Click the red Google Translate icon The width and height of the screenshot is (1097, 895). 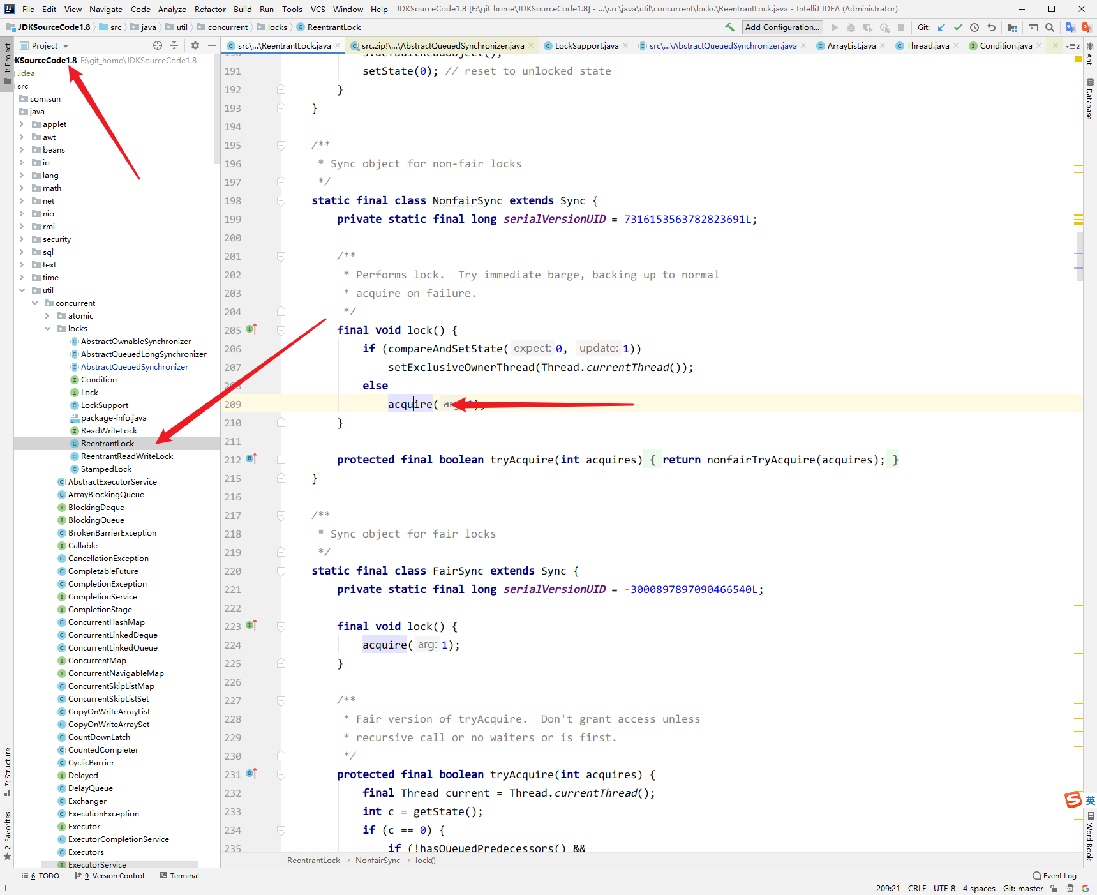1087,27
